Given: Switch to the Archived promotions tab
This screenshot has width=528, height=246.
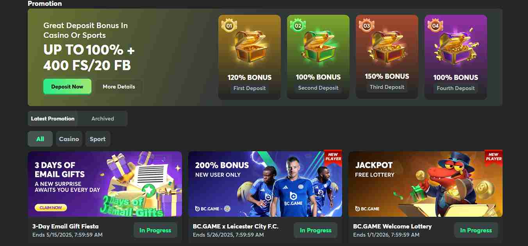Looking at the screenshot, I should [x=103, y=119].
